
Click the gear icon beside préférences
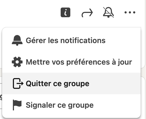coord(17,62)
